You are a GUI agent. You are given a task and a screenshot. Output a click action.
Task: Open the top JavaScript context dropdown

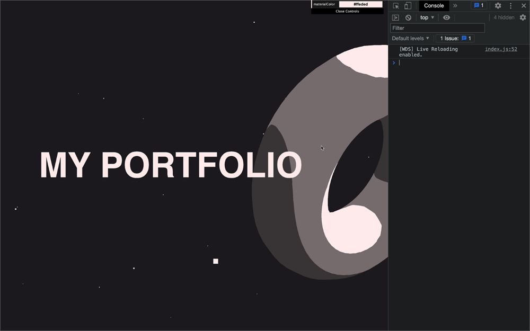click(x=427, y=17)
